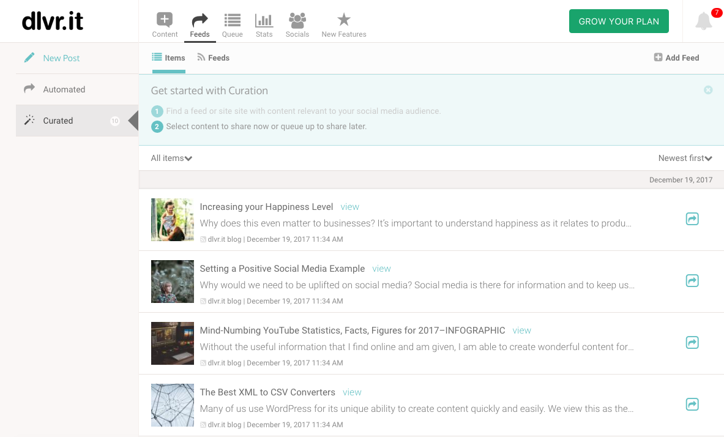Share the Increasing your Happiness Level item
Image resolution: width=724 pixels, height=437 pixels.
(x=692, y=219)
